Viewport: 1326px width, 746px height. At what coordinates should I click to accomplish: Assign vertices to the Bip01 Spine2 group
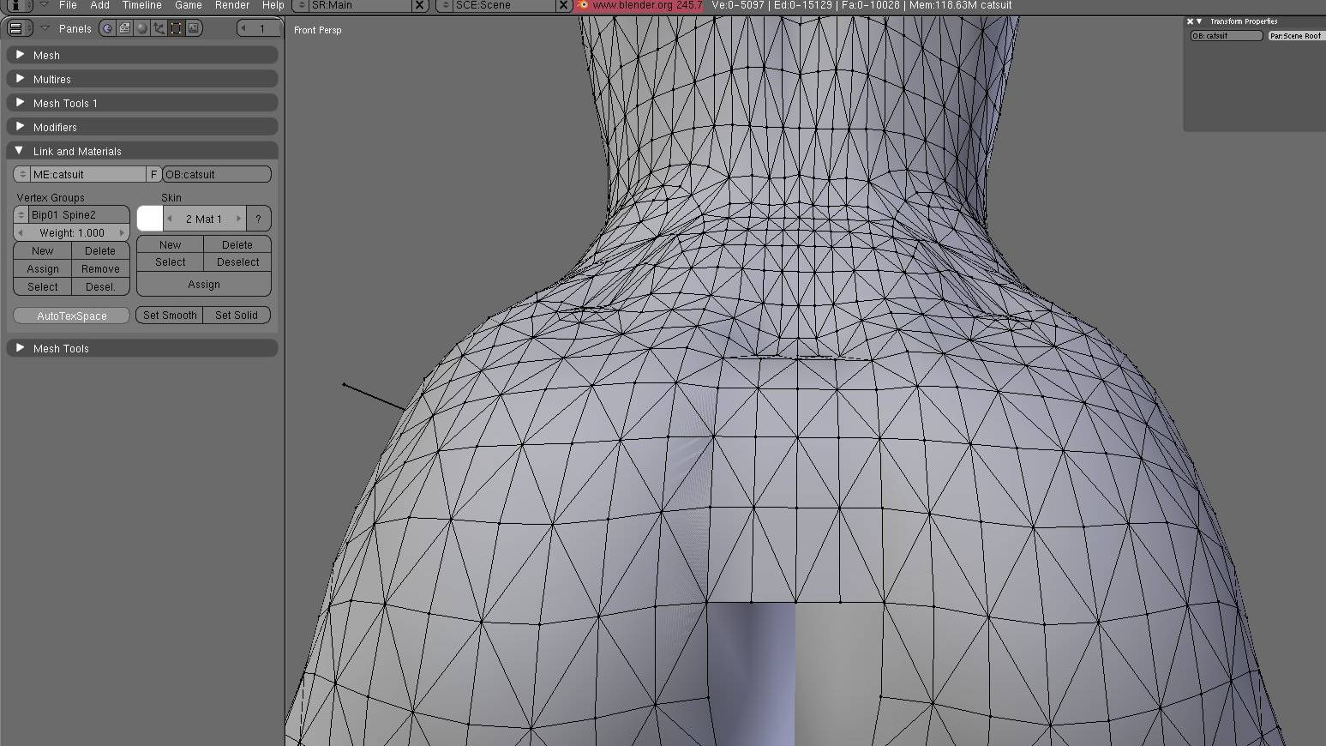point(42,268)
